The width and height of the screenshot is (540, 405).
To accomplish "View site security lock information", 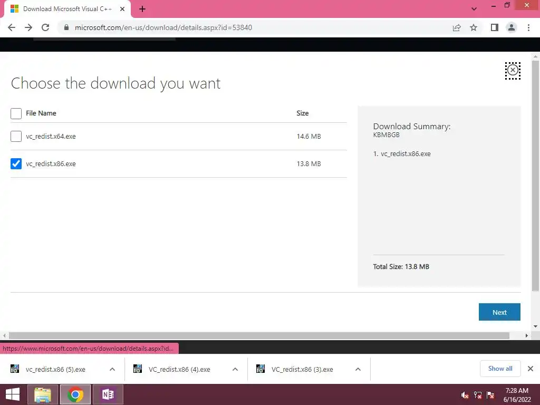I will pyautogui.click(x=66, y=27).
